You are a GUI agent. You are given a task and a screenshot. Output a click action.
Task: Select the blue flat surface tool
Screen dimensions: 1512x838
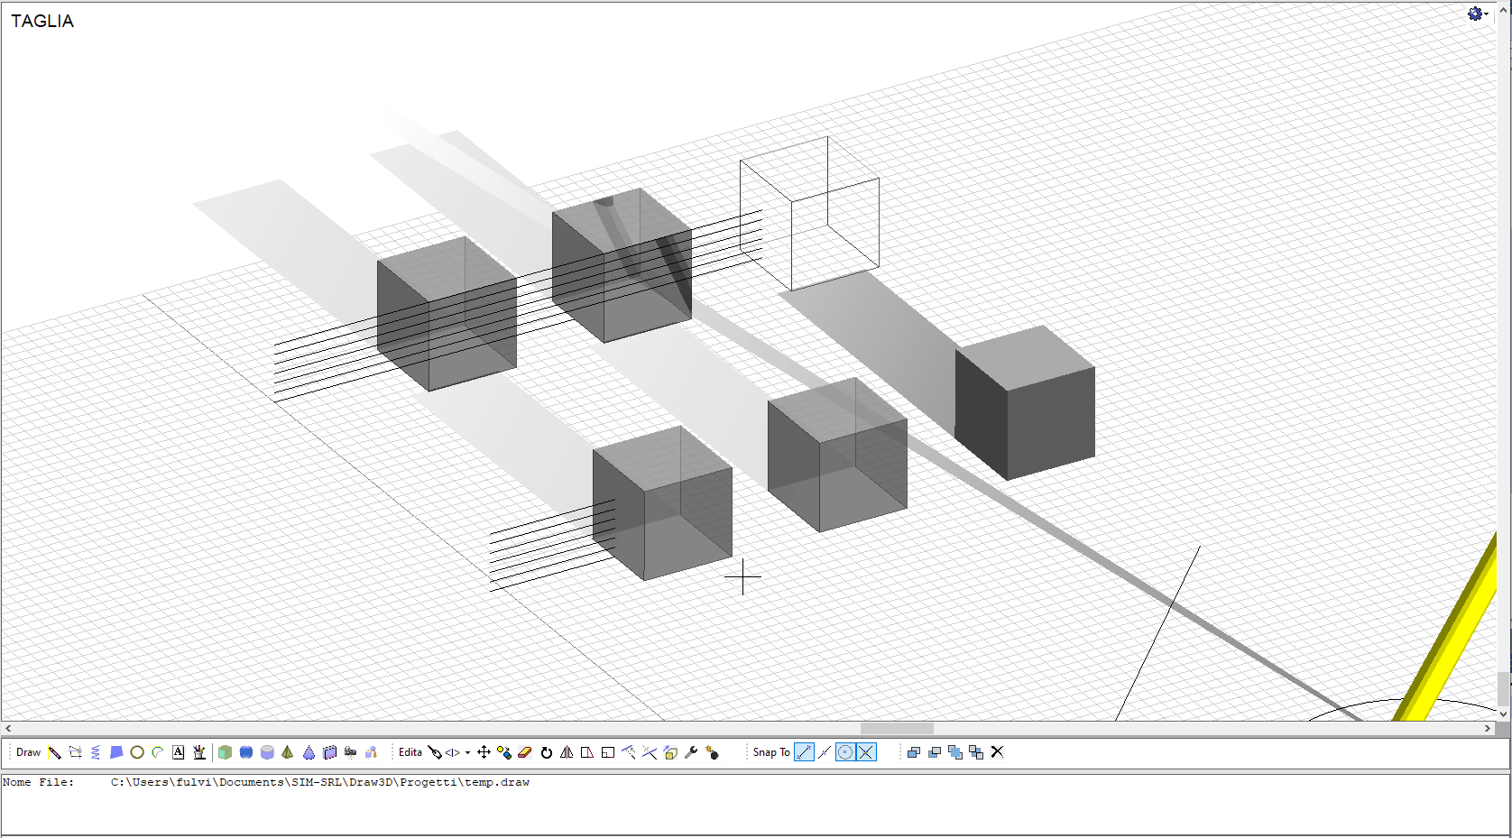116,752
